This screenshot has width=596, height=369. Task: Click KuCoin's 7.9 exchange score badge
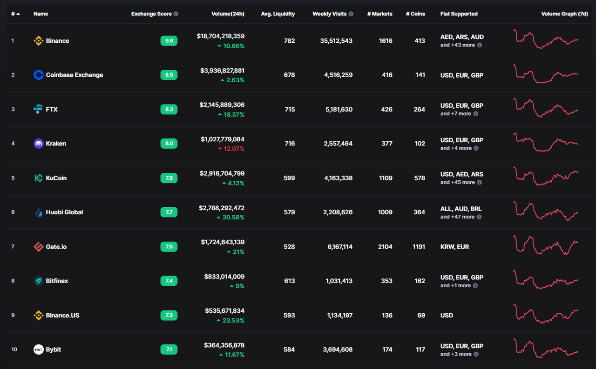point(169,178)
